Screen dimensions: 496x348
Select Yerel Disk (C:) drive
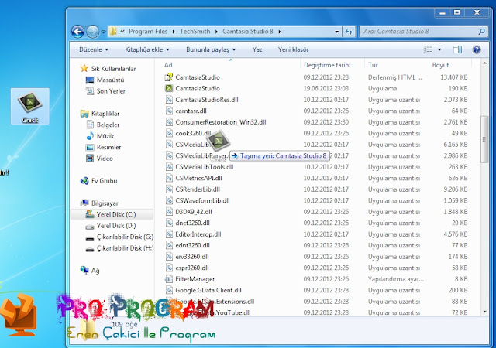click(x=111, y=214)
